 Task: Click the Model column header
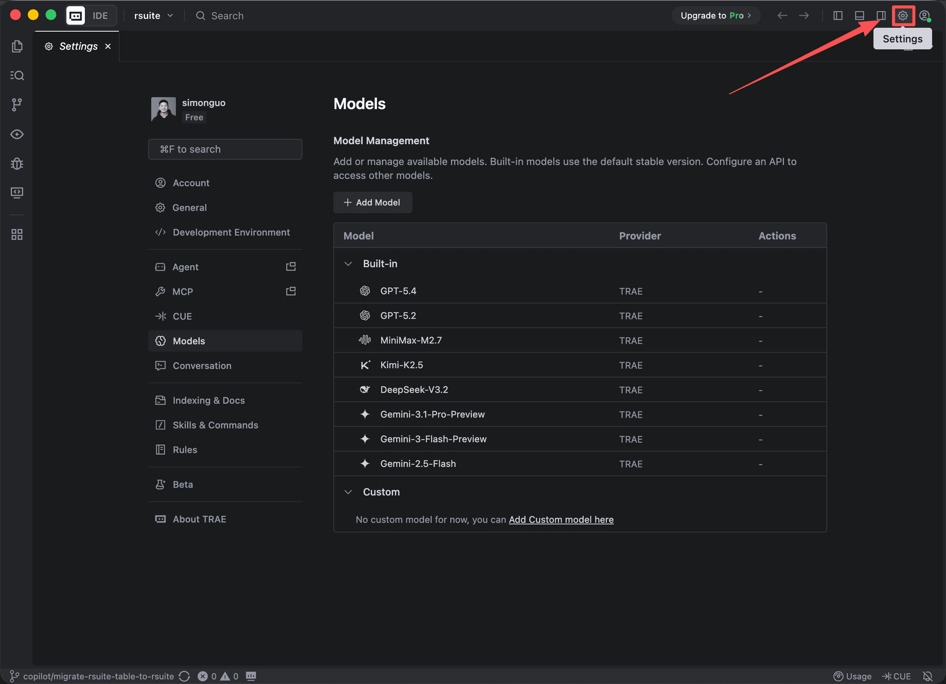pos(359,236)
